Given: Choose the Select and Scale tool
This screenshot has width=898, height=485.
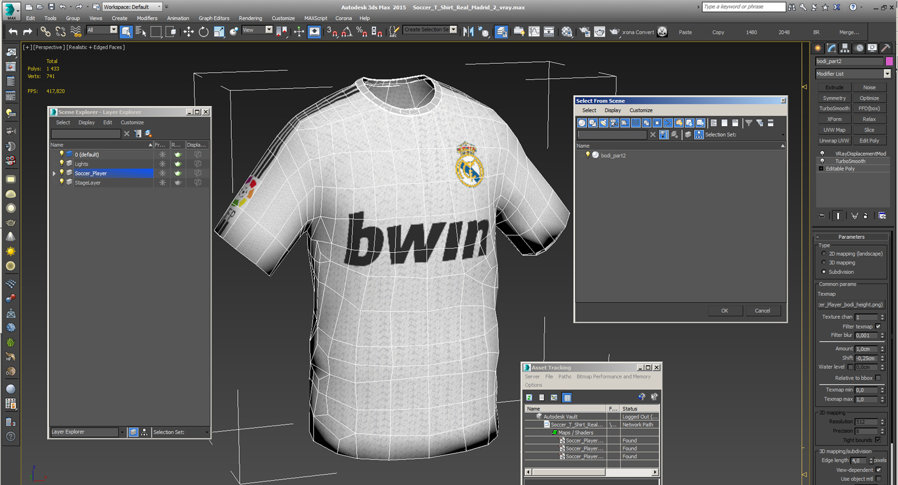Looking at the screenshot, I should 219,32.
